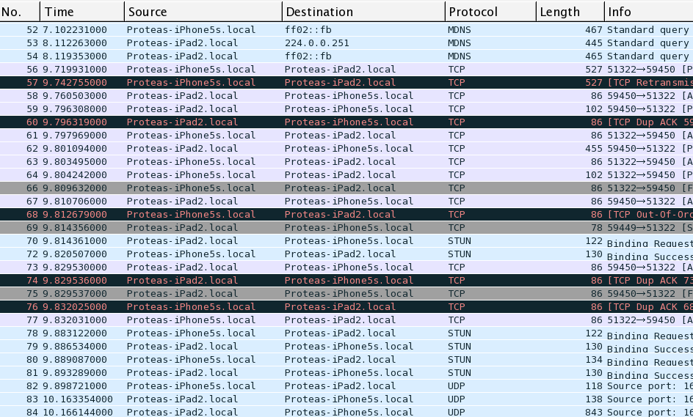Select packet 54 at time 8.119353000
Screen dimensions: 693x417
pyautogui.click(x=346, y=56)
